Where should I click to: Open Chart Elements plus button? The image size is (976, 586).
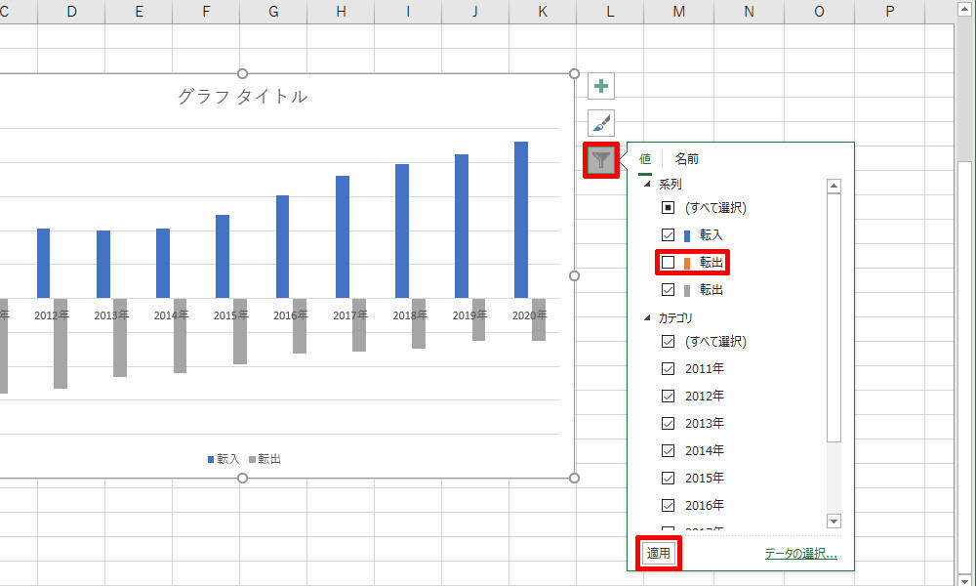pos(600,86)
